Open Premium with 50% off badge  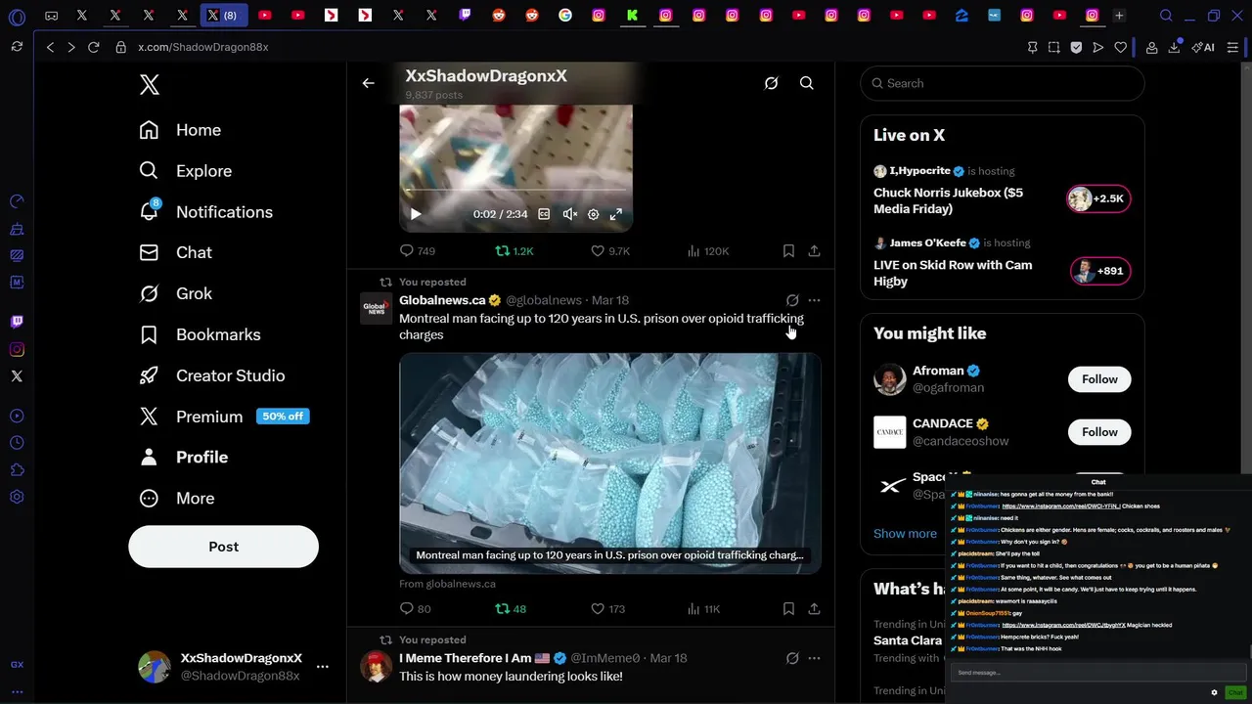[x=224, y=417]
